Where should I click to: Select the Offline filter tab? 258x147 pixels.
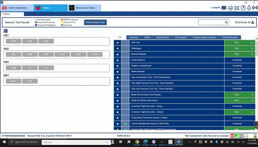coord(147,37)
